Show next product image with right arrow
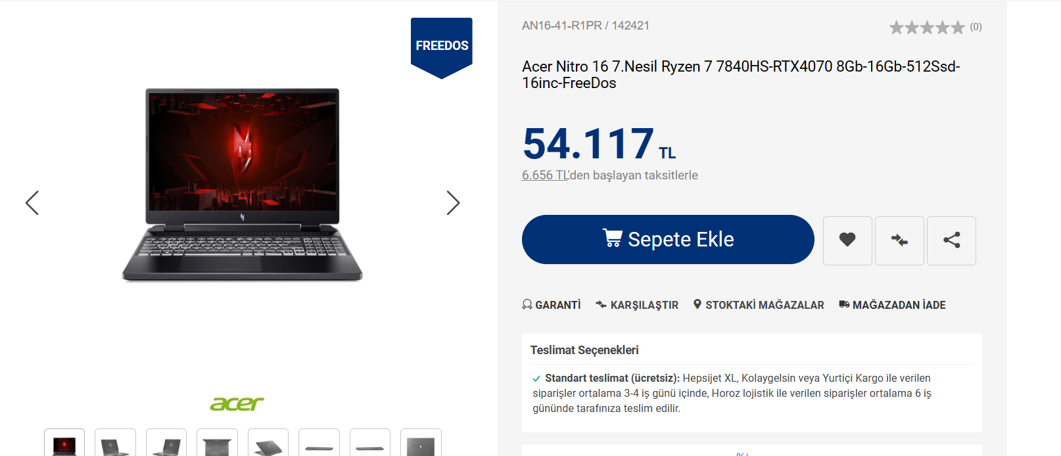Viewport: 1061px width, 456px height. [x=453, y=202]
